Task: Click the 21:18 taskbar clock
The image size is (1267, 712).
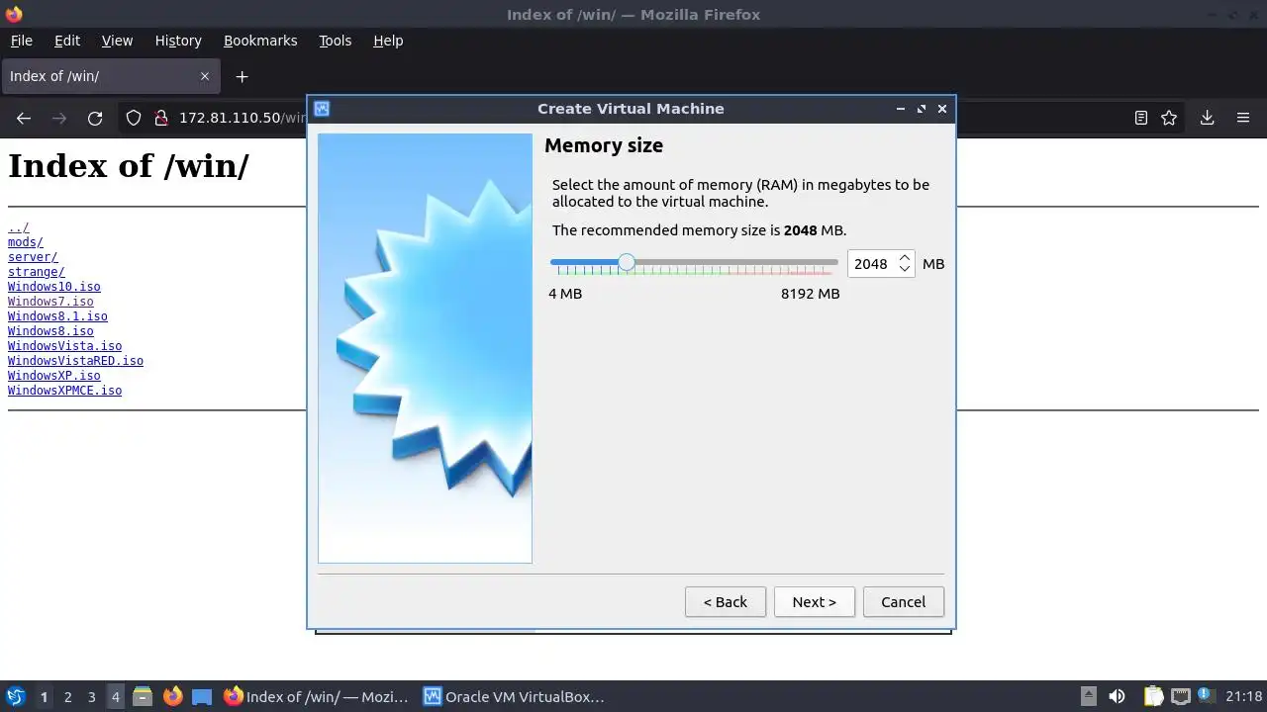Action: (1243, 696)
